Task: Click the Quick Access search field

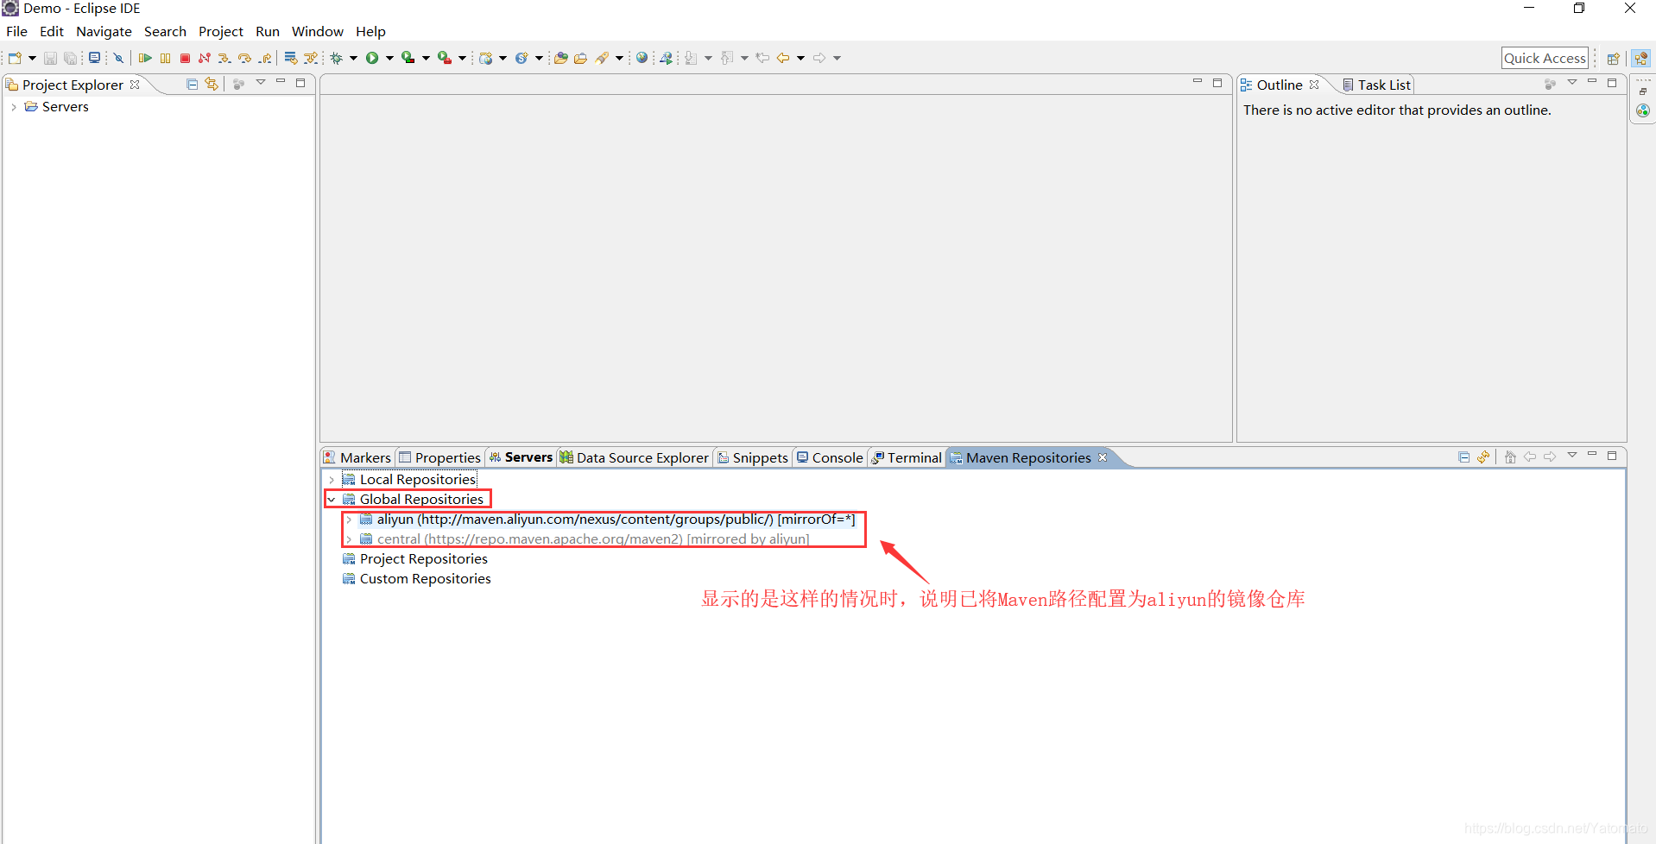Action: coord(1545,58)
